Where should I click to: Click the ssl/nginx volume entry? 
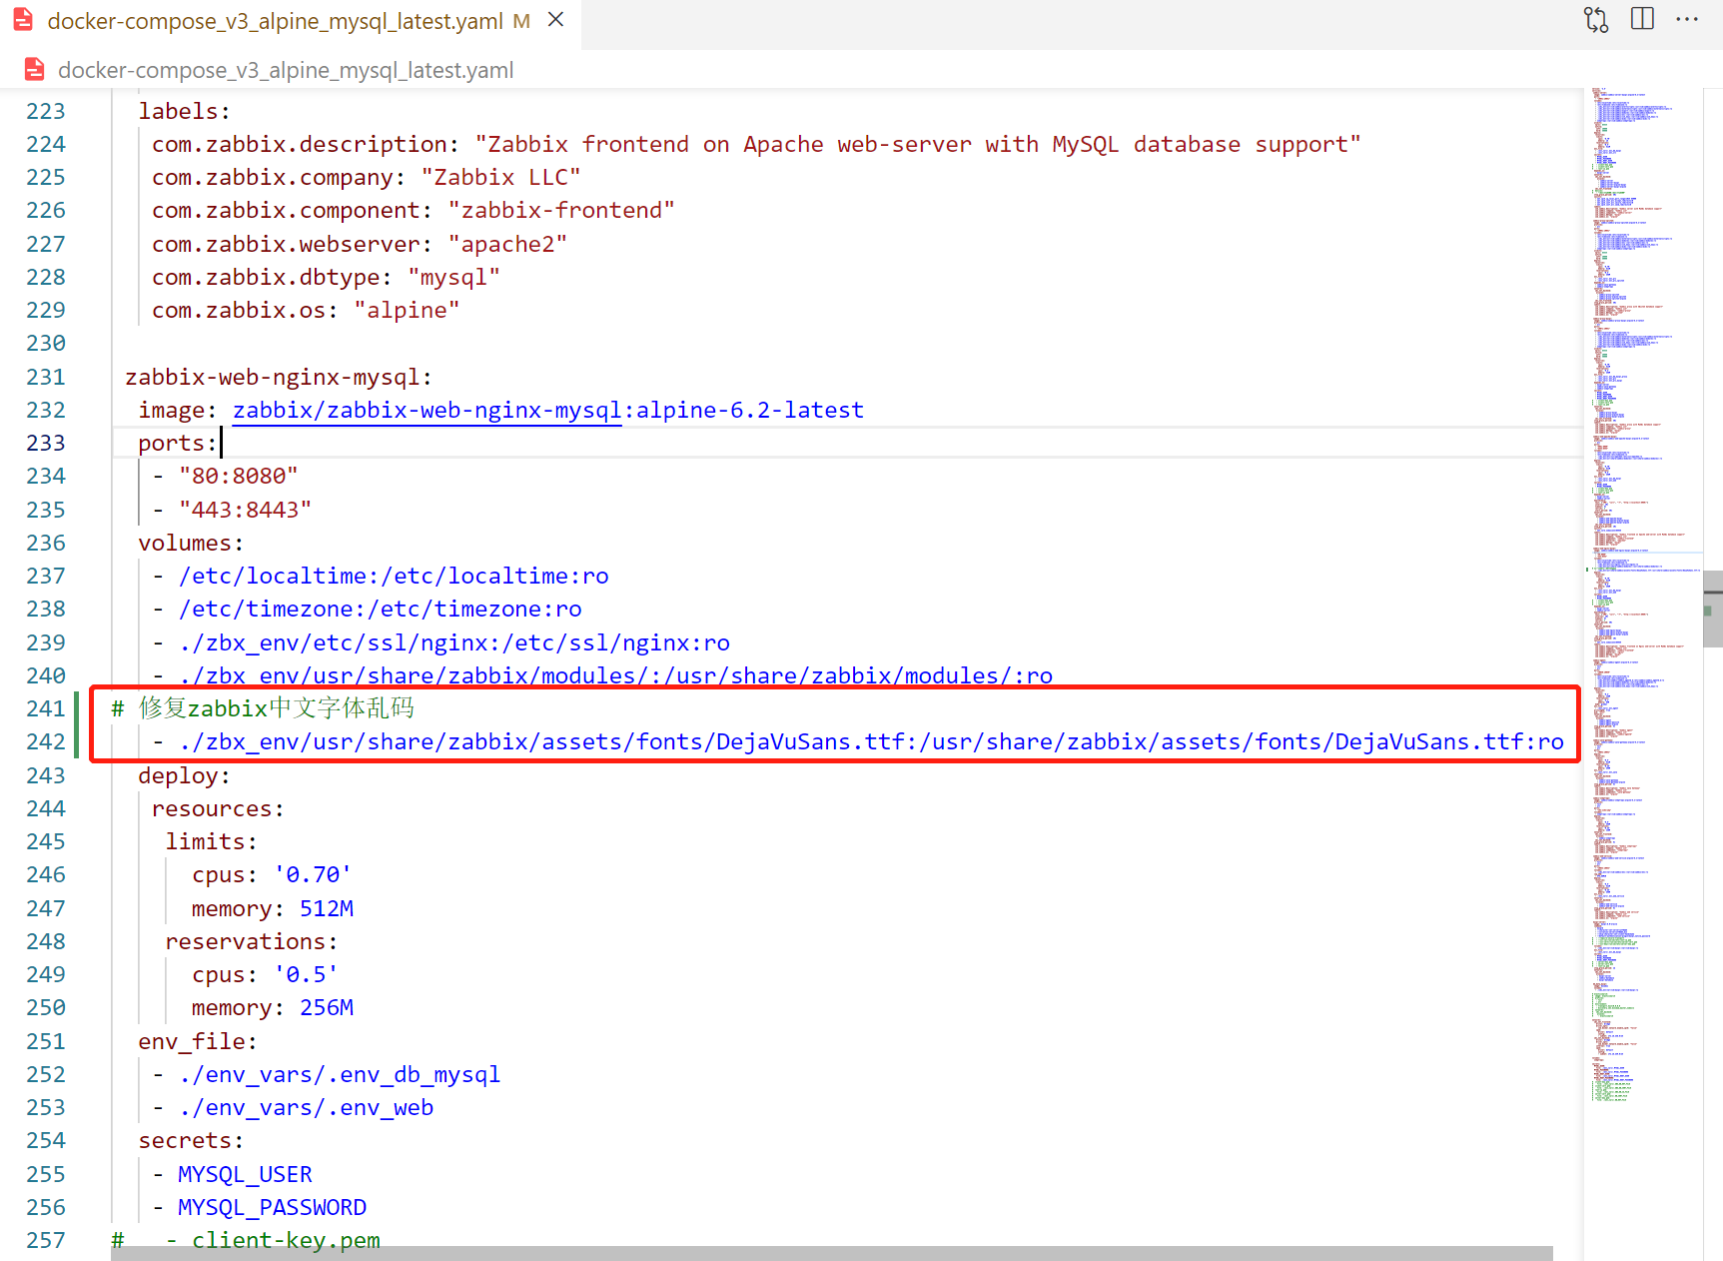pyautogui.click(x=454, y=642)
